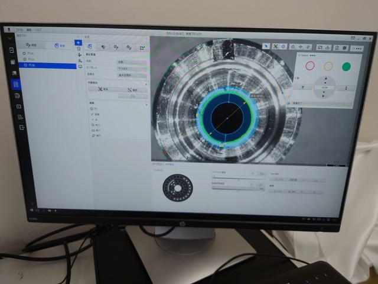
Task: Expand the chevron at top of left sidebar
Action: click(10, 38)
